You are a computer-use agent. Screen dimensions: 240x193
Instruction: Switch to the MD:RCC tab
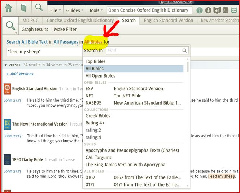click(x=30, y=21)
